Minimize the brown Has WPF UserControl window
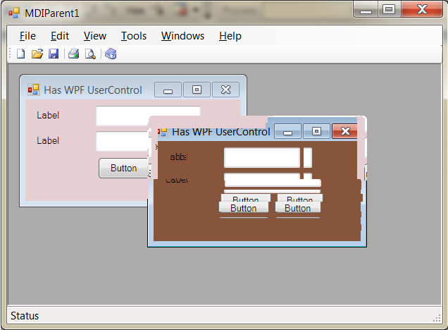448x330 pixels. click(287, 132)
